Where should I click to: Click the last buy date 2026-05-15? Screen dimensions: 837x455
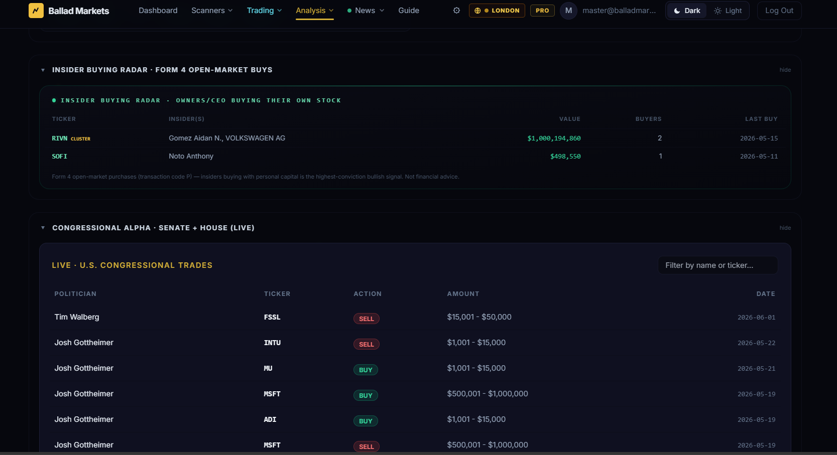(759, 138)
